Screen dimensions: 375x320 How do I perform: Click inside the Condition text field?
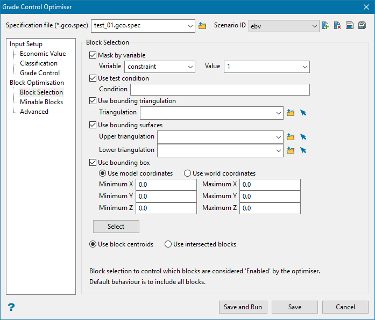point(220,90)
